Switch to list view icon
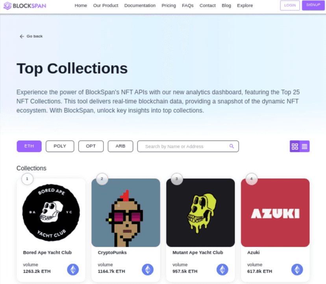 [305, 146]
